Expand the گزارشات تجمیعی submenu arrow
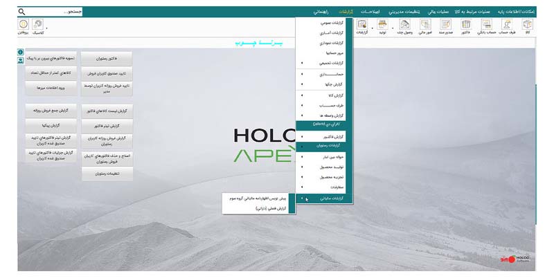This screenshot has height=278, width=554. 302,63
